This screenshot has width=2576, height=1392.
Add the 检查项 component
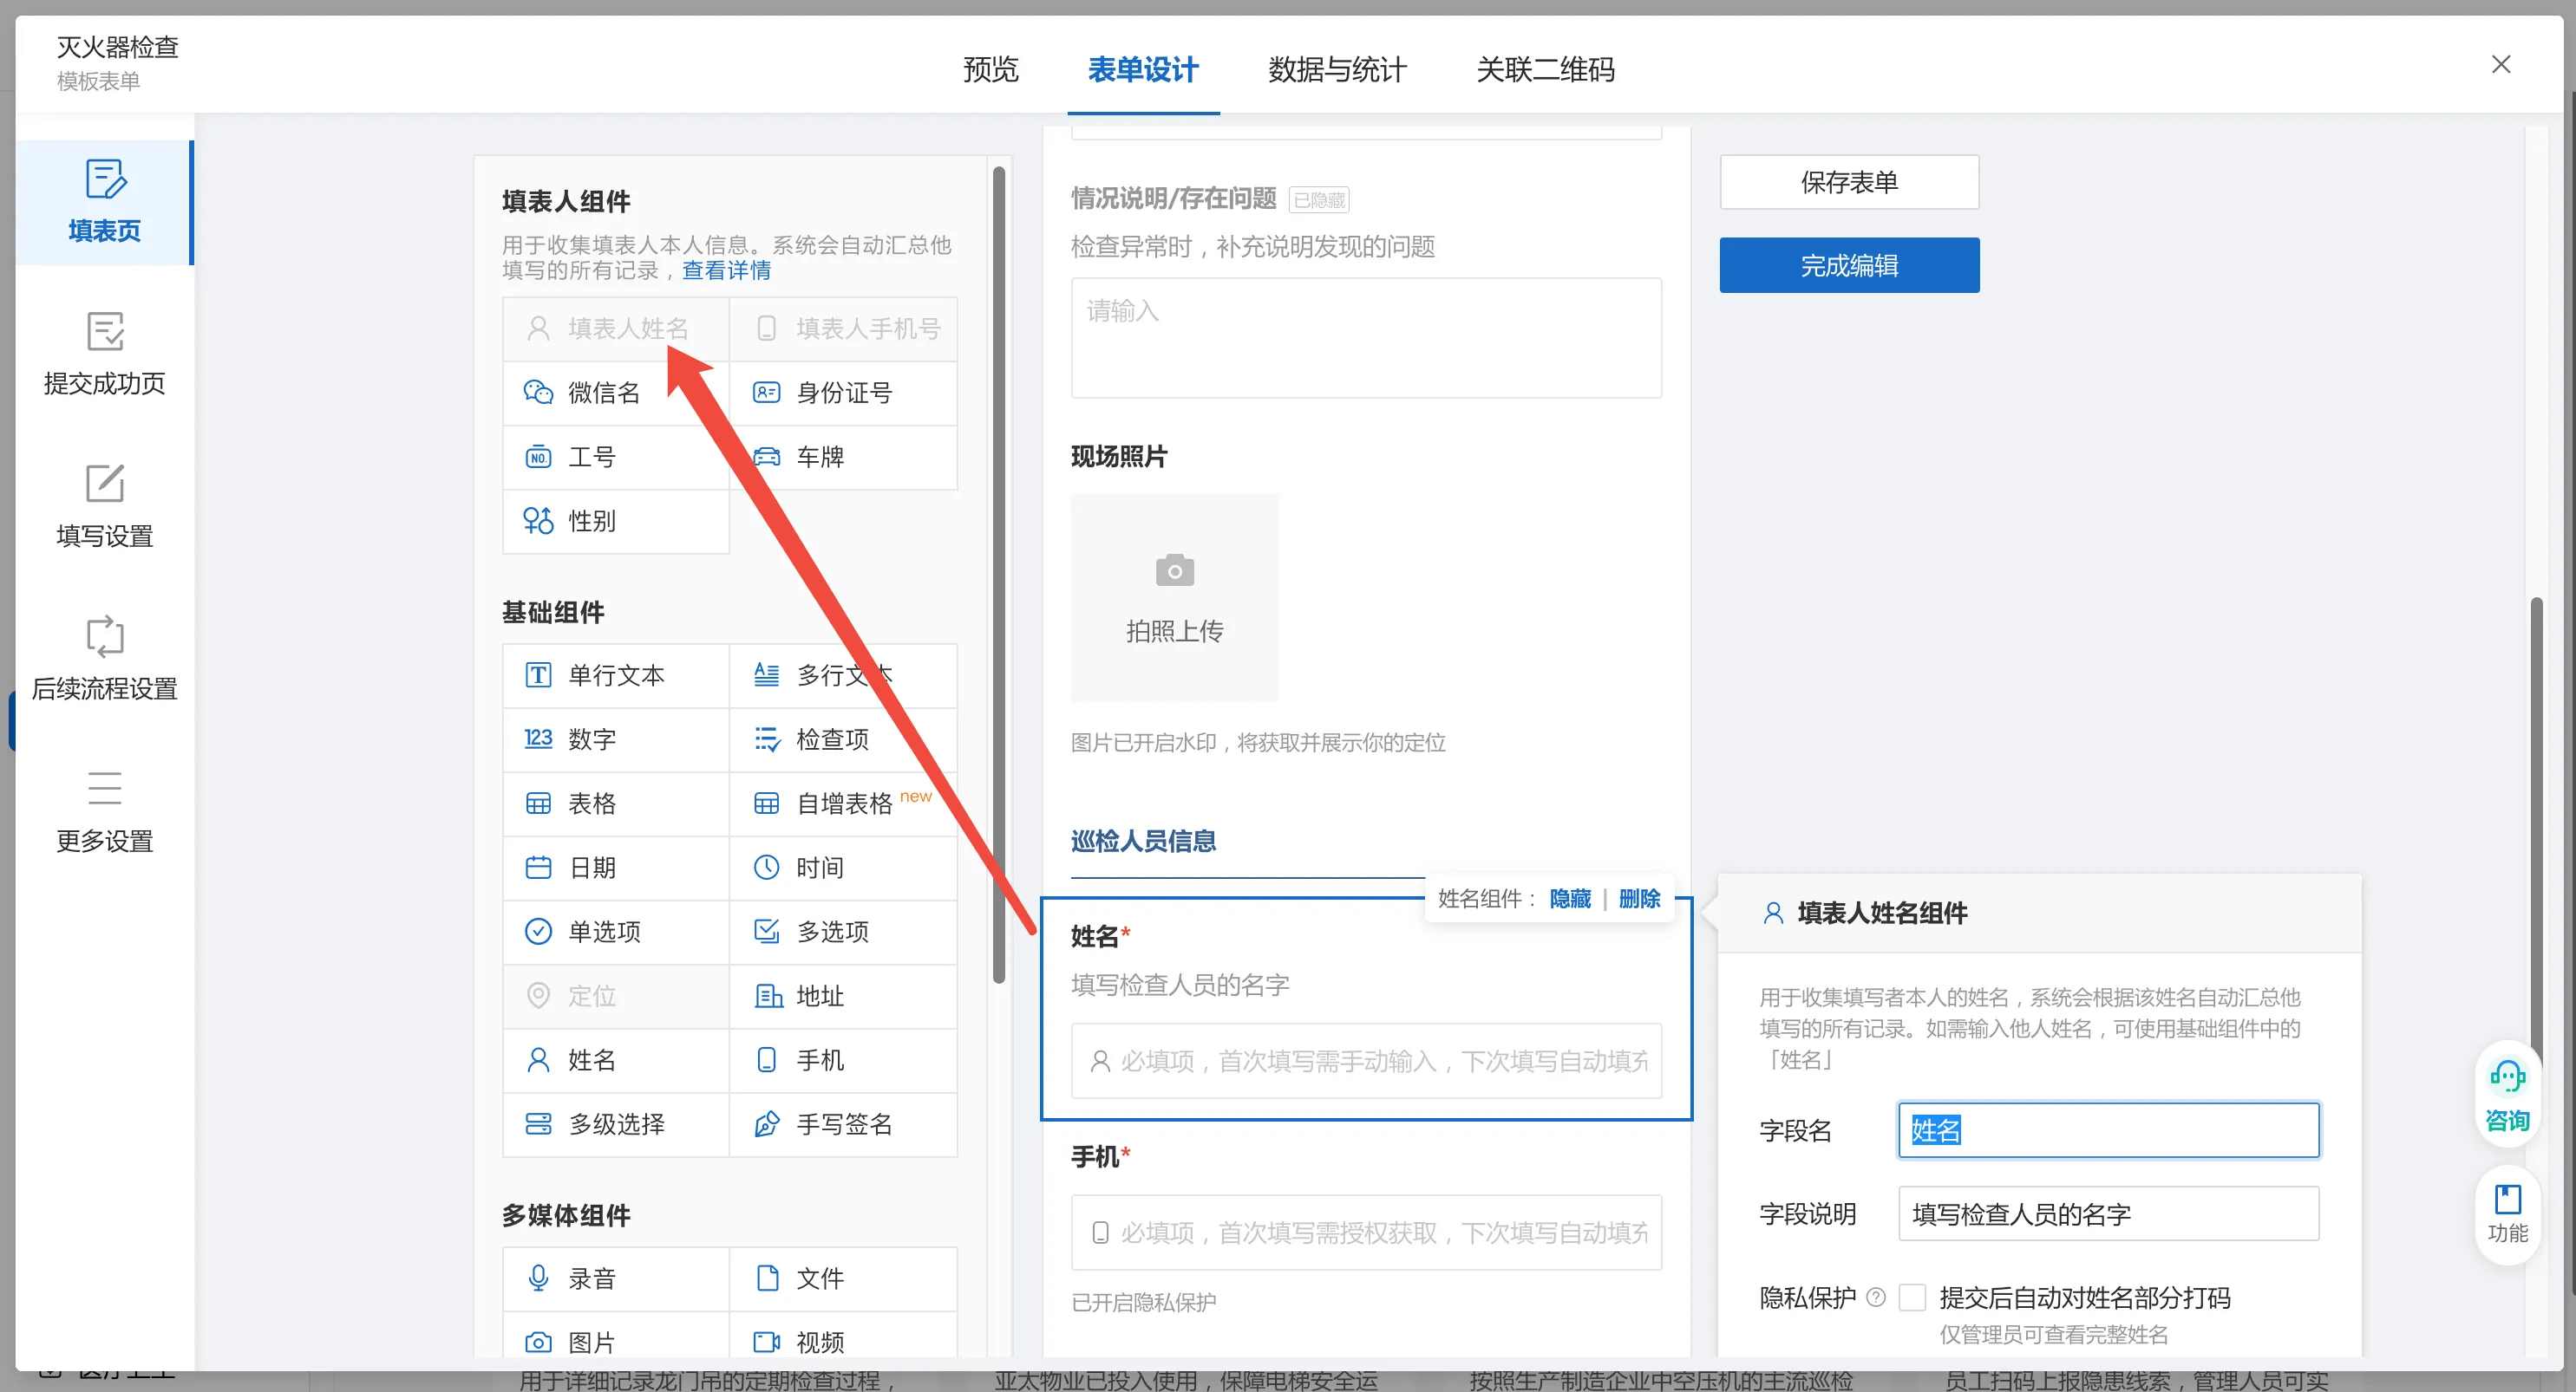pyautogui.click(x=843, y=739)
